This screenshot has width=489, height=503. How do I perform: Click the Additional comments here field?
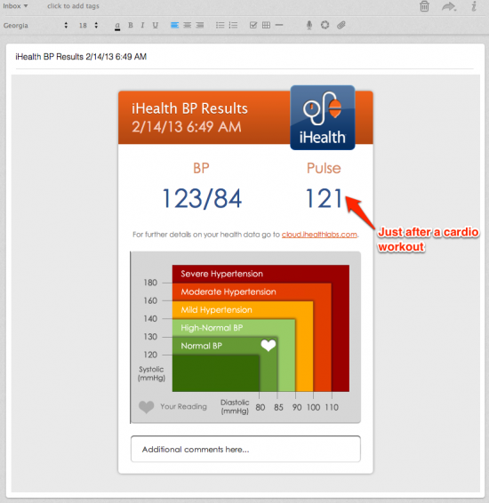pos(245,449)
